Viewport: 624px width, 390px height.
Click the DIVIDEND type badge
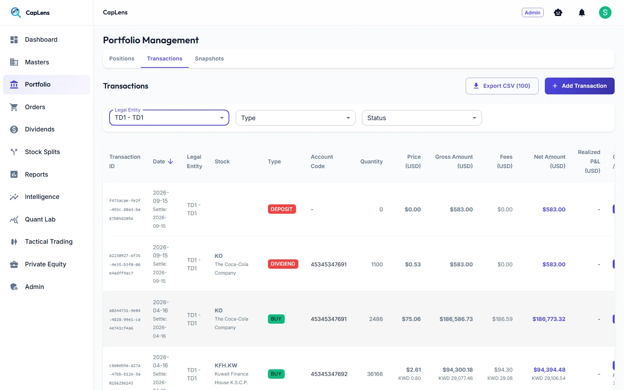click(283, 264)
